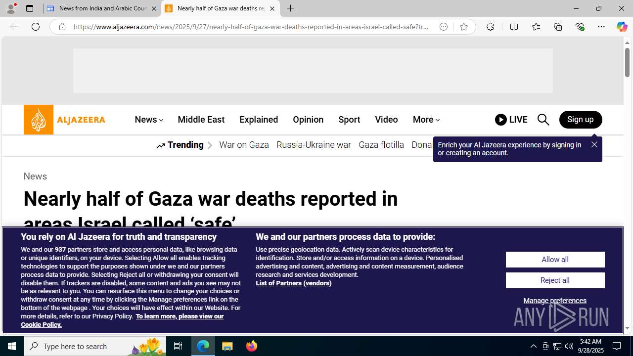The width and height of the screenshot is (633, 356).
Task: Open Edge Collections
Action: (x=558, y=27)
